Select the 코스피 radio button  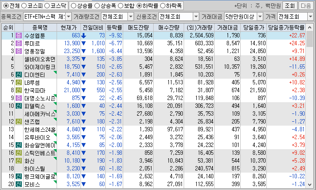point(24,6)
